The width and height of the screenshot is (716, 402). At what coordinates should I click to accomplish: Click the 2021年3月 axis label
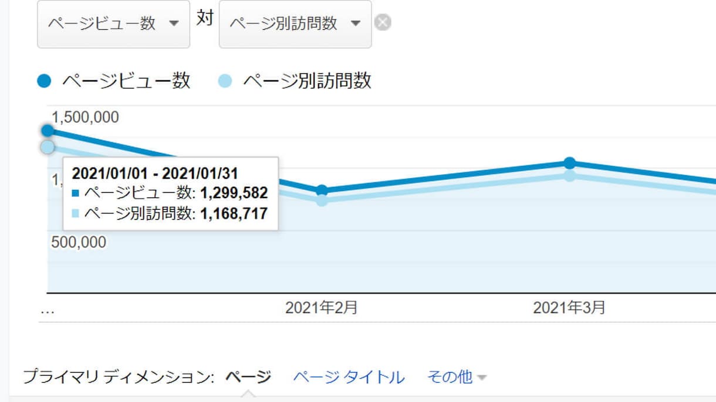[x=569, y=308]
